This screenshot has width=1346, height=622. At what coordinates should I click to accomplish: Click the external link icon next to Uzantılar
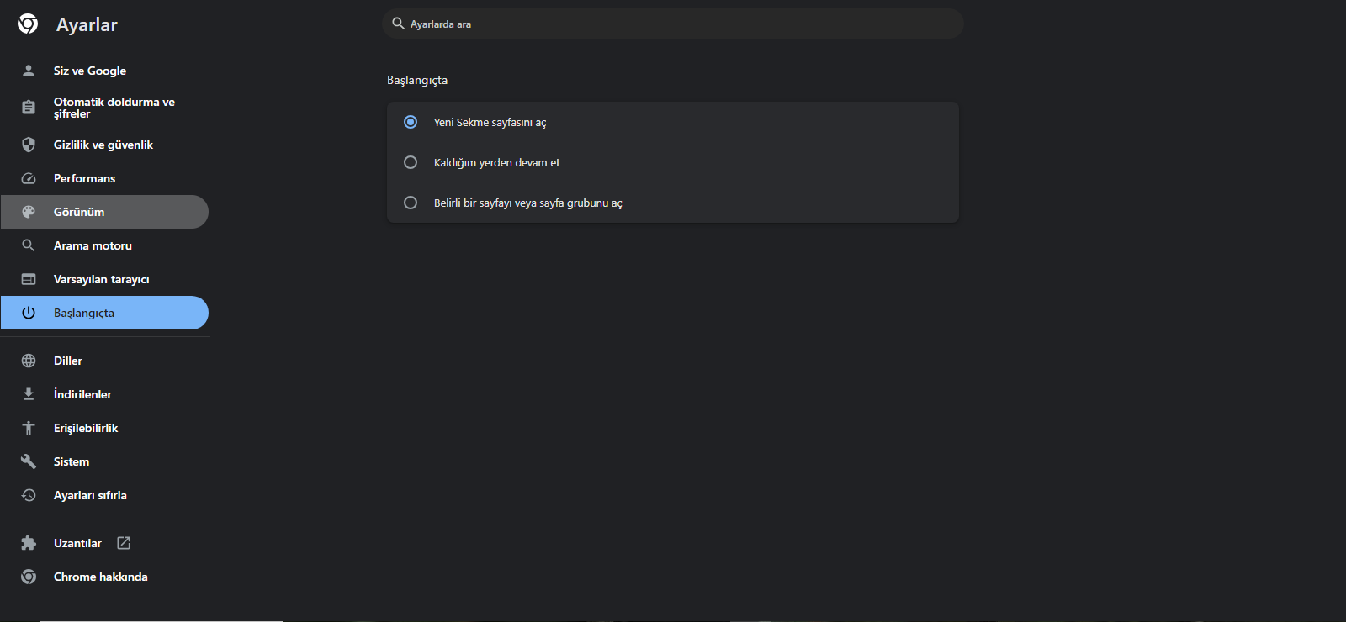pos(124,543)
